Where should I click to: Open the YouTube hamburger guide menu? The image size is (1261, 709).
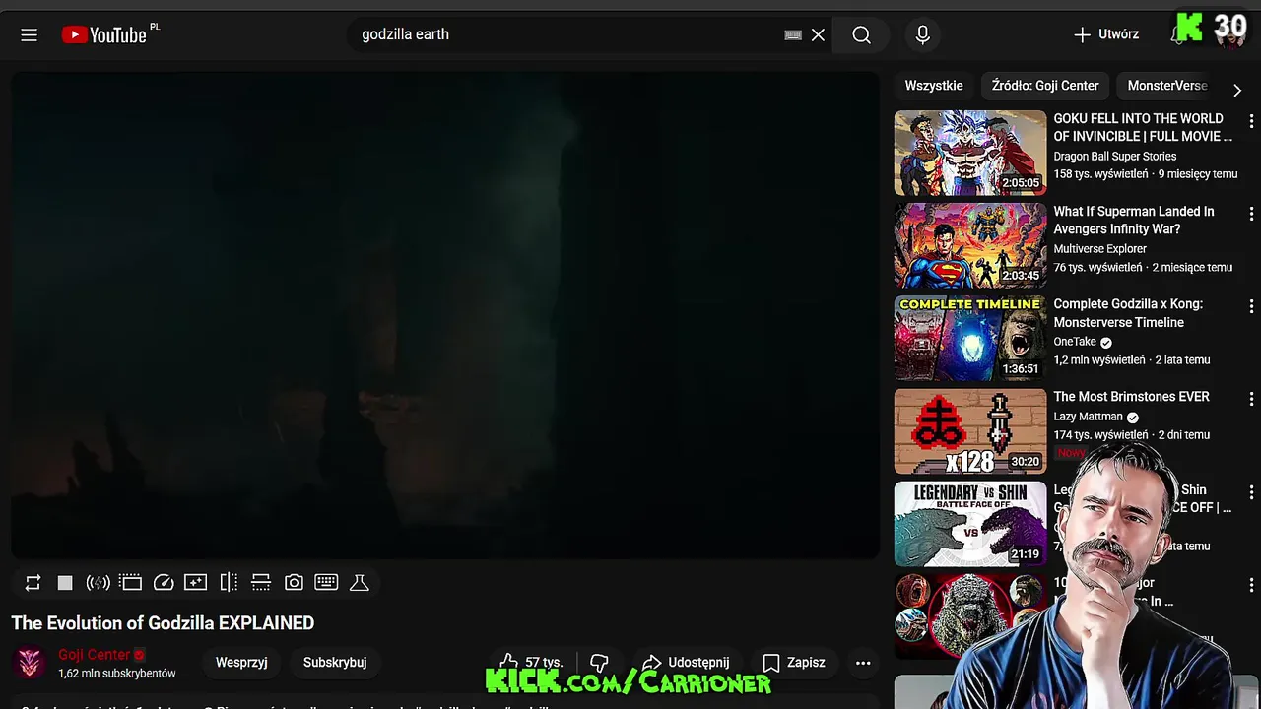(29, 35)
